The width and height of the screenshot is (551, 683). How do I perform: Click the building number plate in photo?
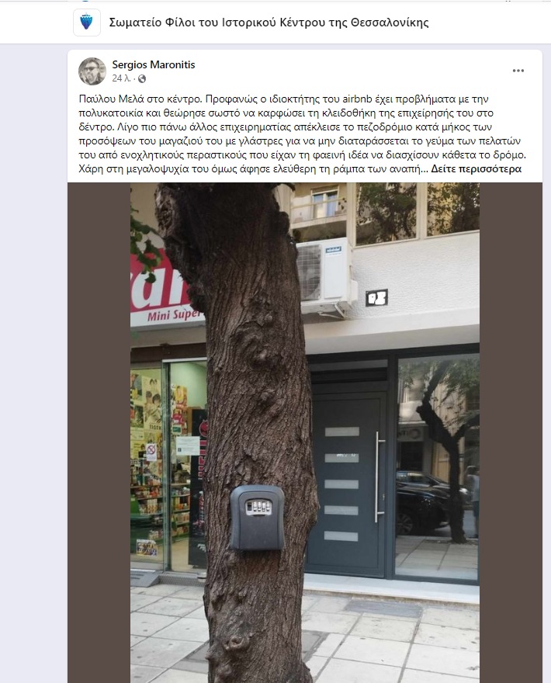(376, 298)
